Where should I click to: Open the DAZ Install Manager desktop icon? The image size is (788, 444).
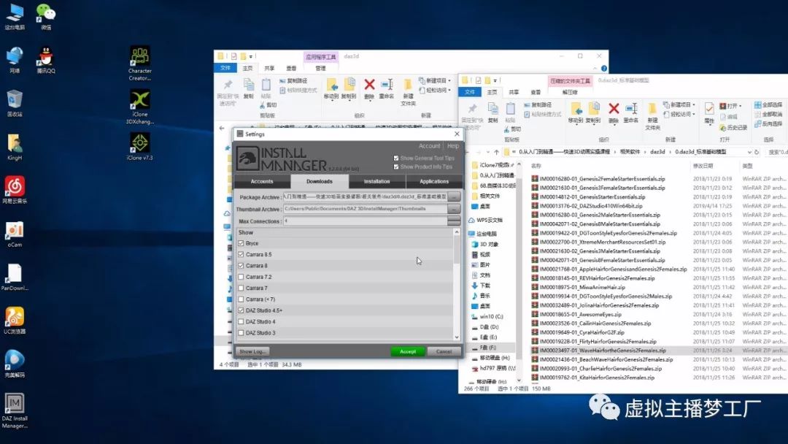tap(15, 410)
